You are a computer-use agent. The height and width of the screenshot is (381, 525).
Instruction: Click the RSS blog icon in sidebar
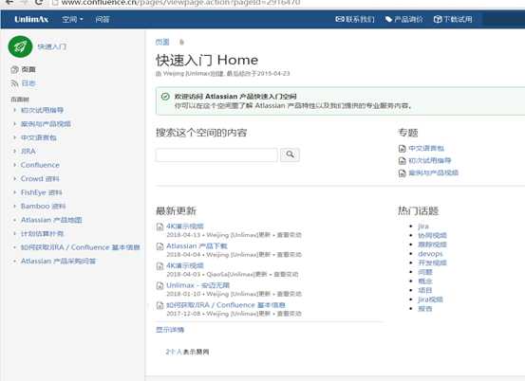pos(14,83)
